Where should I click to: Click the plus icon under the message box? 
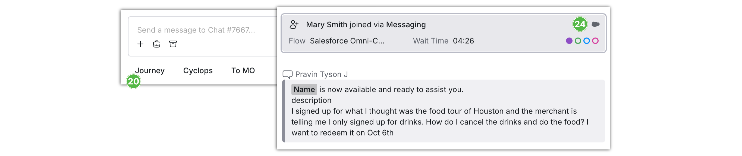pyautogui.click(x=140, y=44)
